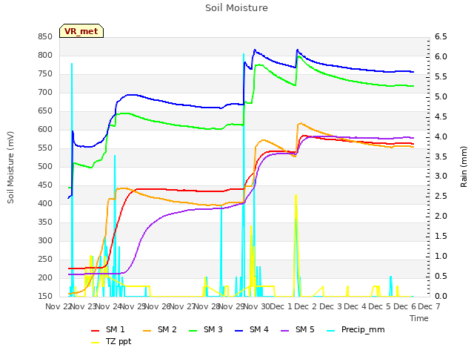
Task: Toggle the SM 4 legend entry
Action: click(x=252, y=329)
